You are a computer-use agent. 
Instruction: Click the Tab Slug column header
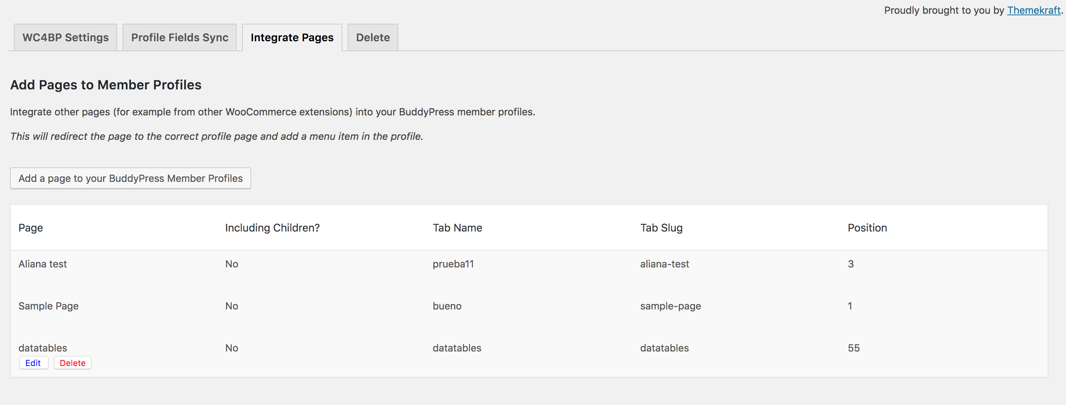[661, 228]
